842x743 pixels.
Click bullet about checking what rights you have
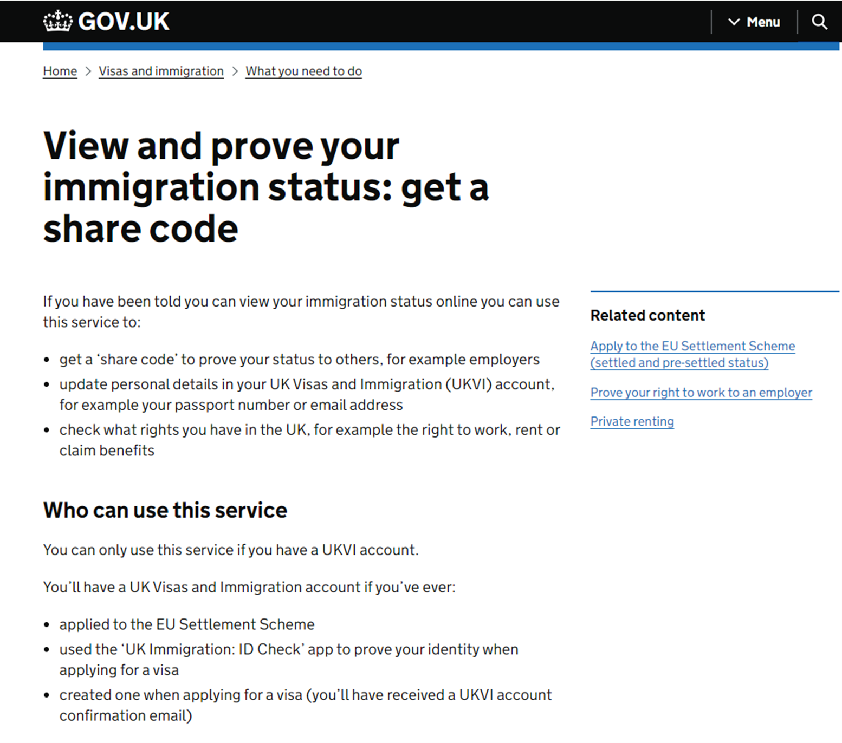pos(310,440)
